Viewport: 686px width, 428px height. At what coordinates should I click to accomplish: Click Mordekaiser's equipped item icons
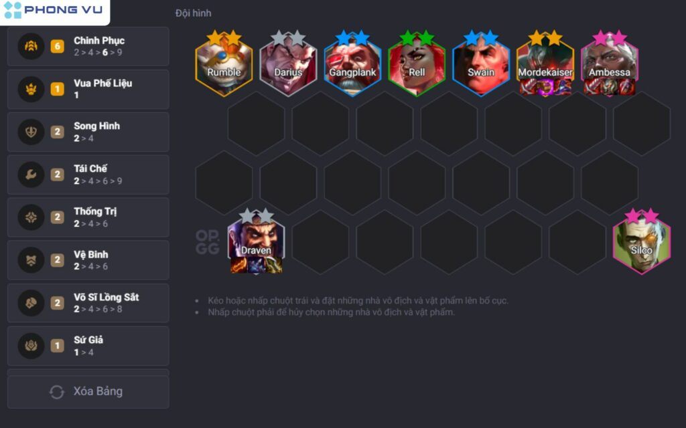click(x=545, y=87)
